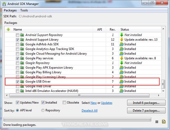Click installed status icon for Google Analytics SDK
170x130 pixels.
pos(122,49)
